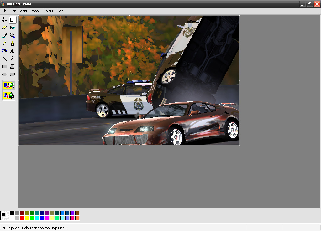Pick the brown swatch in top row

[x=77, y=213]
